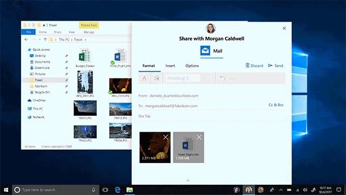Show Cc & Bcc fields
The image size is (346, 195).
[276, 105]
